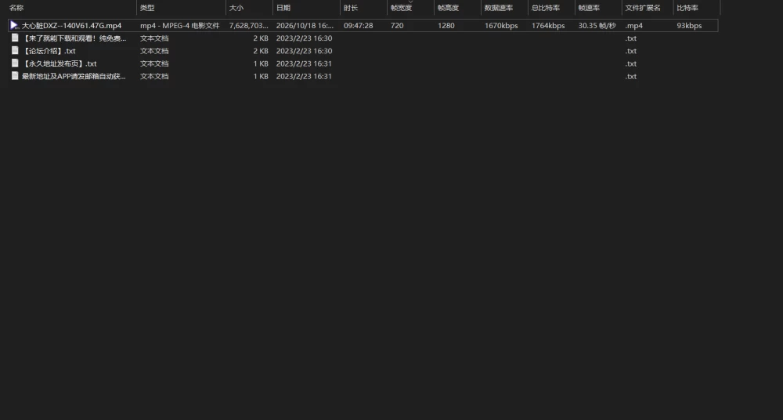Sort by the 类型 column header
Viewport: 783px width, 420px height.
point(147,8)
